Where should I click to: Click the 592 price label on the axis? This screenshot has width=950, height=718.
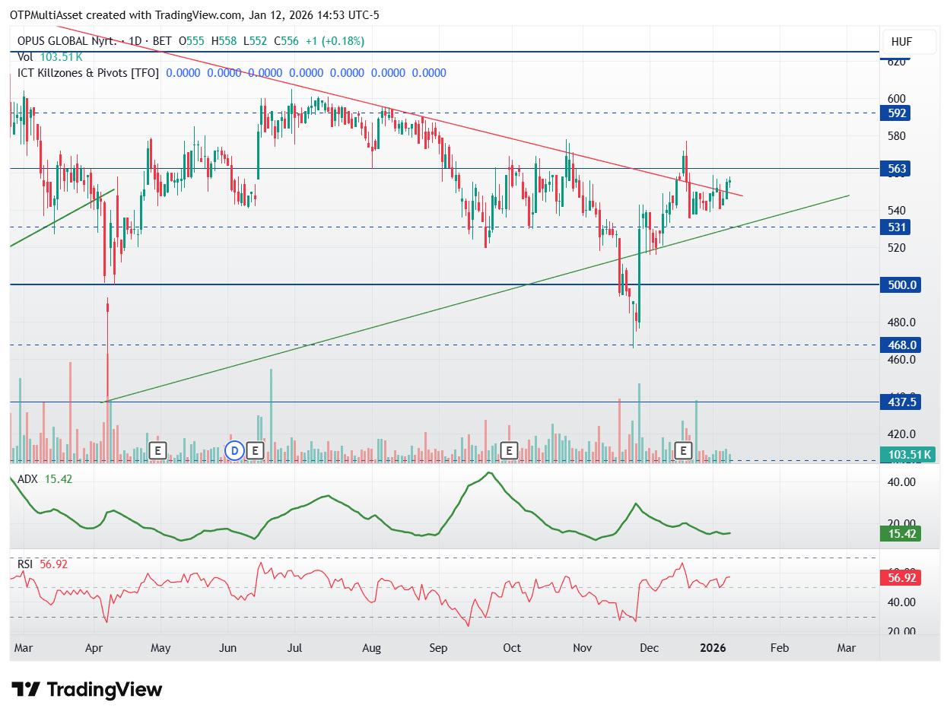(898, 113)
